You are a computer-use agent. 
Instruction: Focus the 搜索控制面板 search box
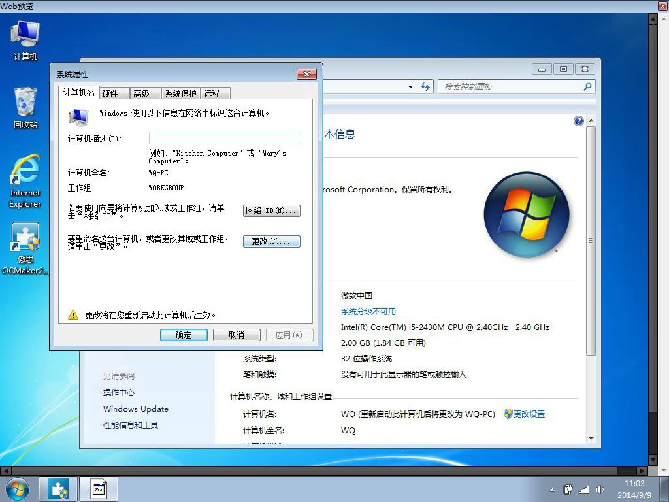click(x=516, y=87)
